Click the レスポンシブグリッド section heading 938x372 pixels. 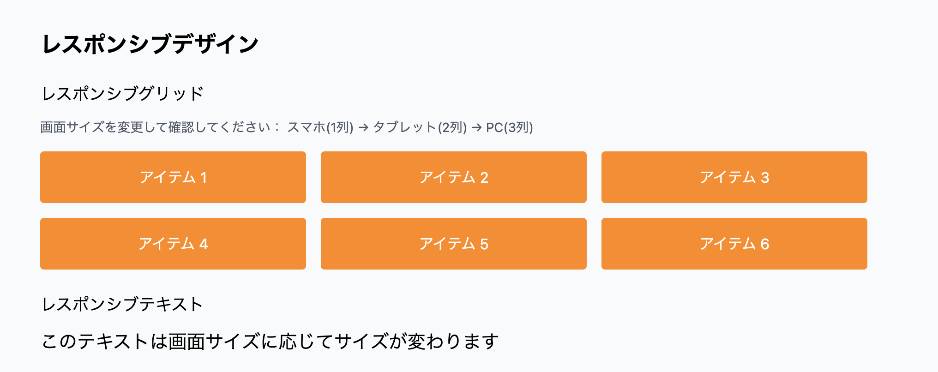tap(123, 94)
